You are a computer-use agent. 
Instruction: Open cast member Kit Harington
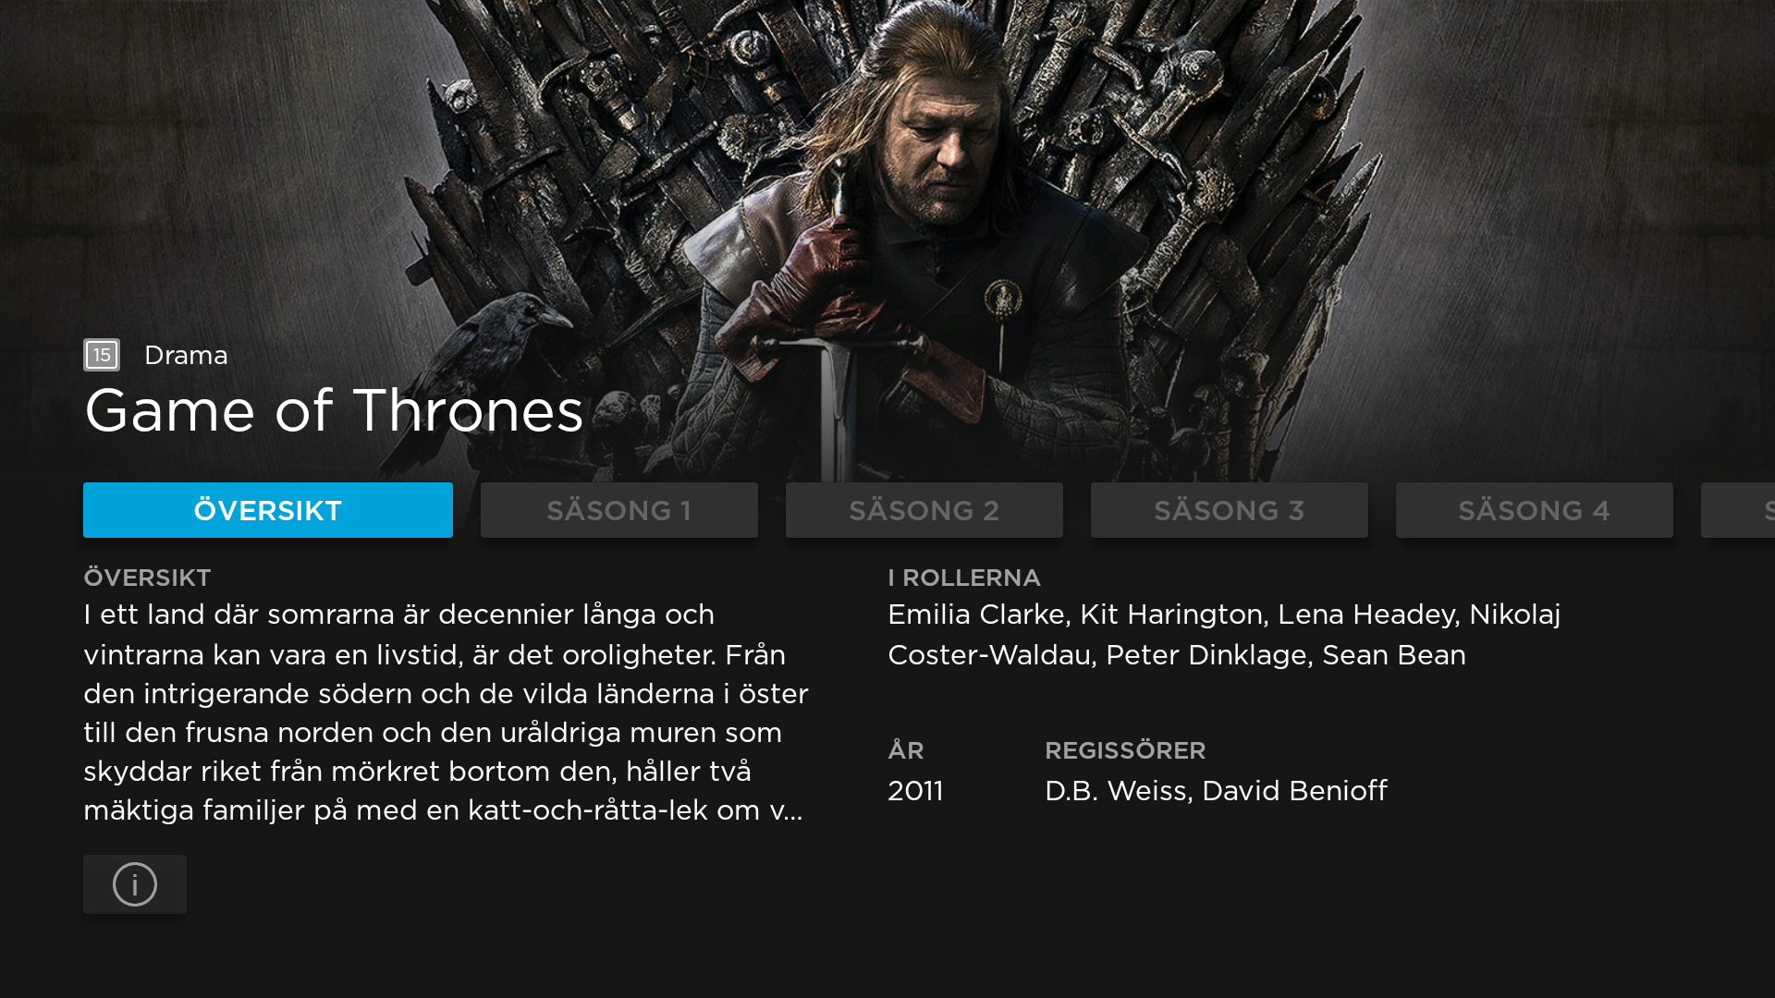[x=1172, y=615]
